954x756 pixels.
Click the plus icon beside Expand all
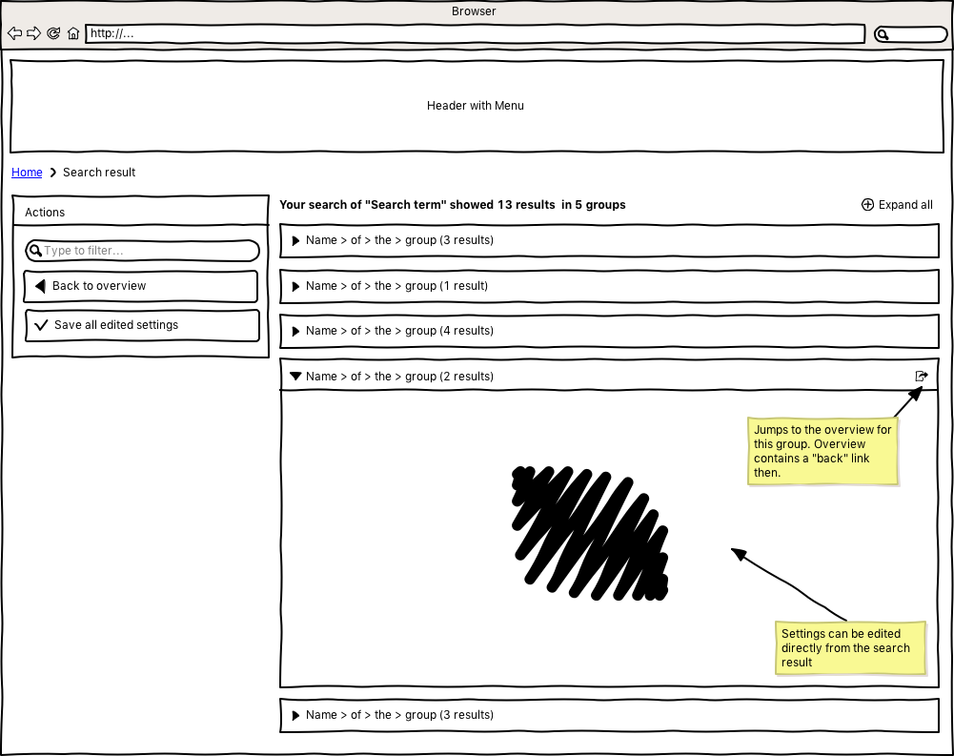[867, 205]
